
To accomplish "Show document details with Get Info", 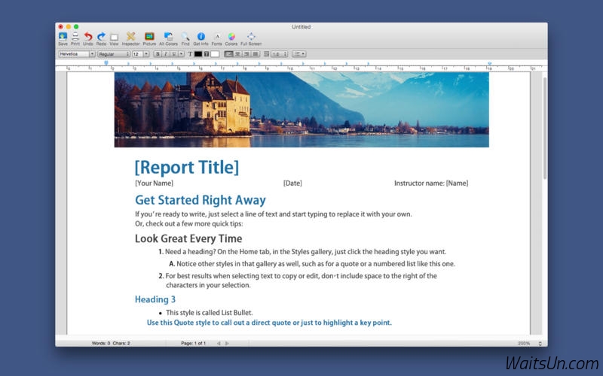I will [x=200, y=37].
